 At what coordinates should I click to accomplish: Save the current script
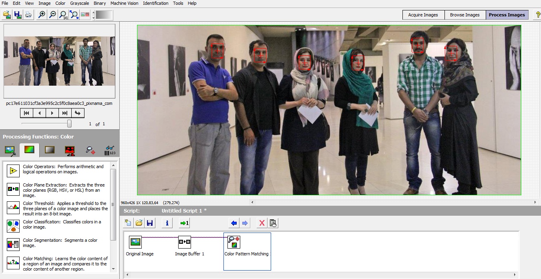[150, 223]
